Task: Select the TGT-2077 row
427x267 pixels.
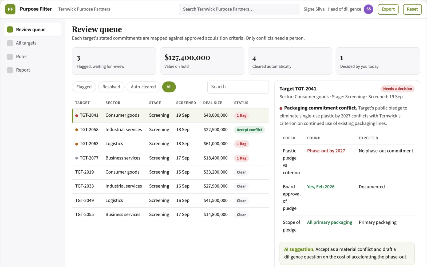Action: coord(171,158)
